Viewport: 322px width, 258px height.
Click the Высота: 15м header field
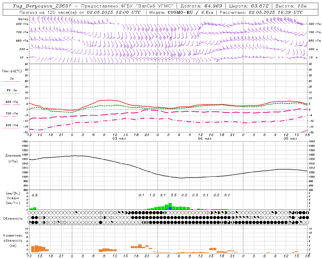[291, 6]
